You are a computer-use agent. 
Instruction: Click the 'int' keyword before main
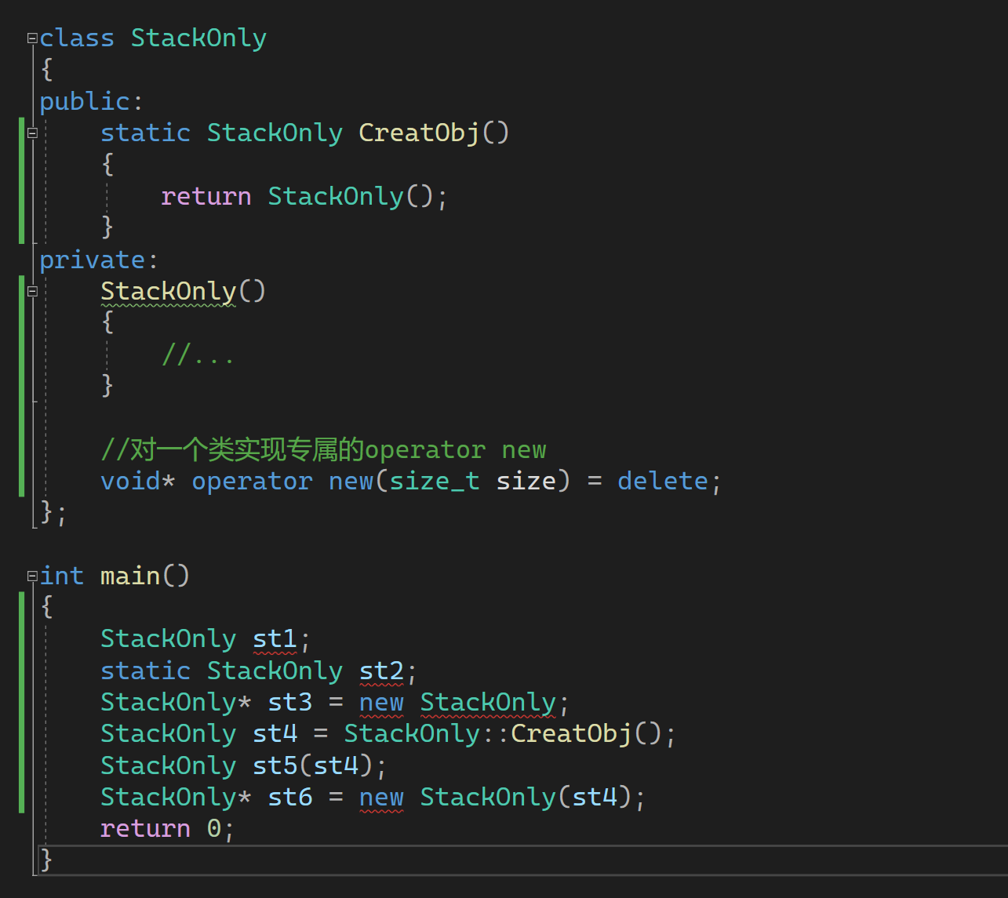tap(62, 576)
